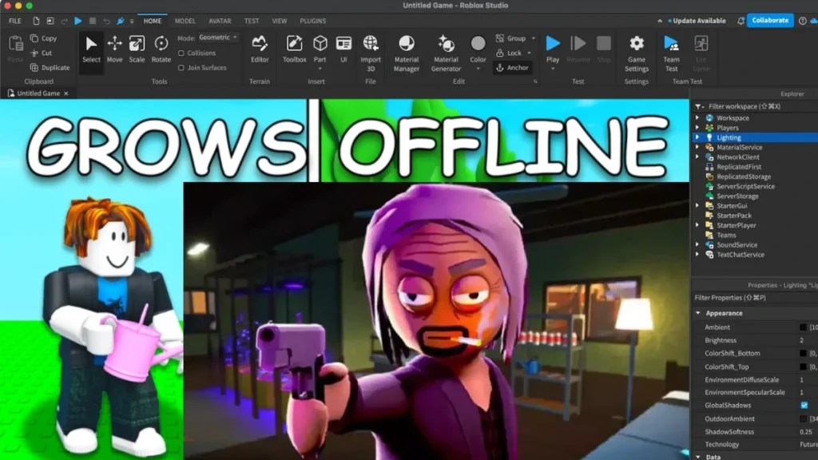The image size is (818, 460).
Task: Enable the Collisions checkbox
Action: (181, 54)
